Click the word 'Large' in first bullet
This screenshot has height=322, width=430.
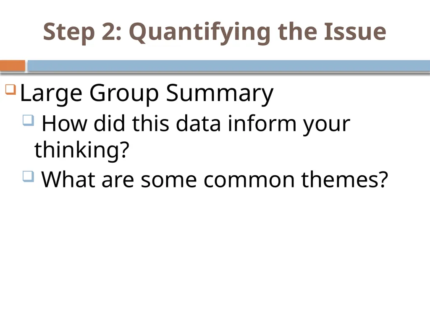51,93
